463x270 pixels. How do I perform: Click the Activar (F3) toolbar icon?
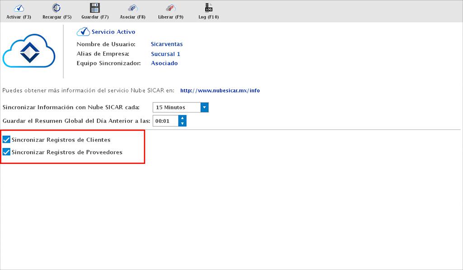tap(19, 8)
